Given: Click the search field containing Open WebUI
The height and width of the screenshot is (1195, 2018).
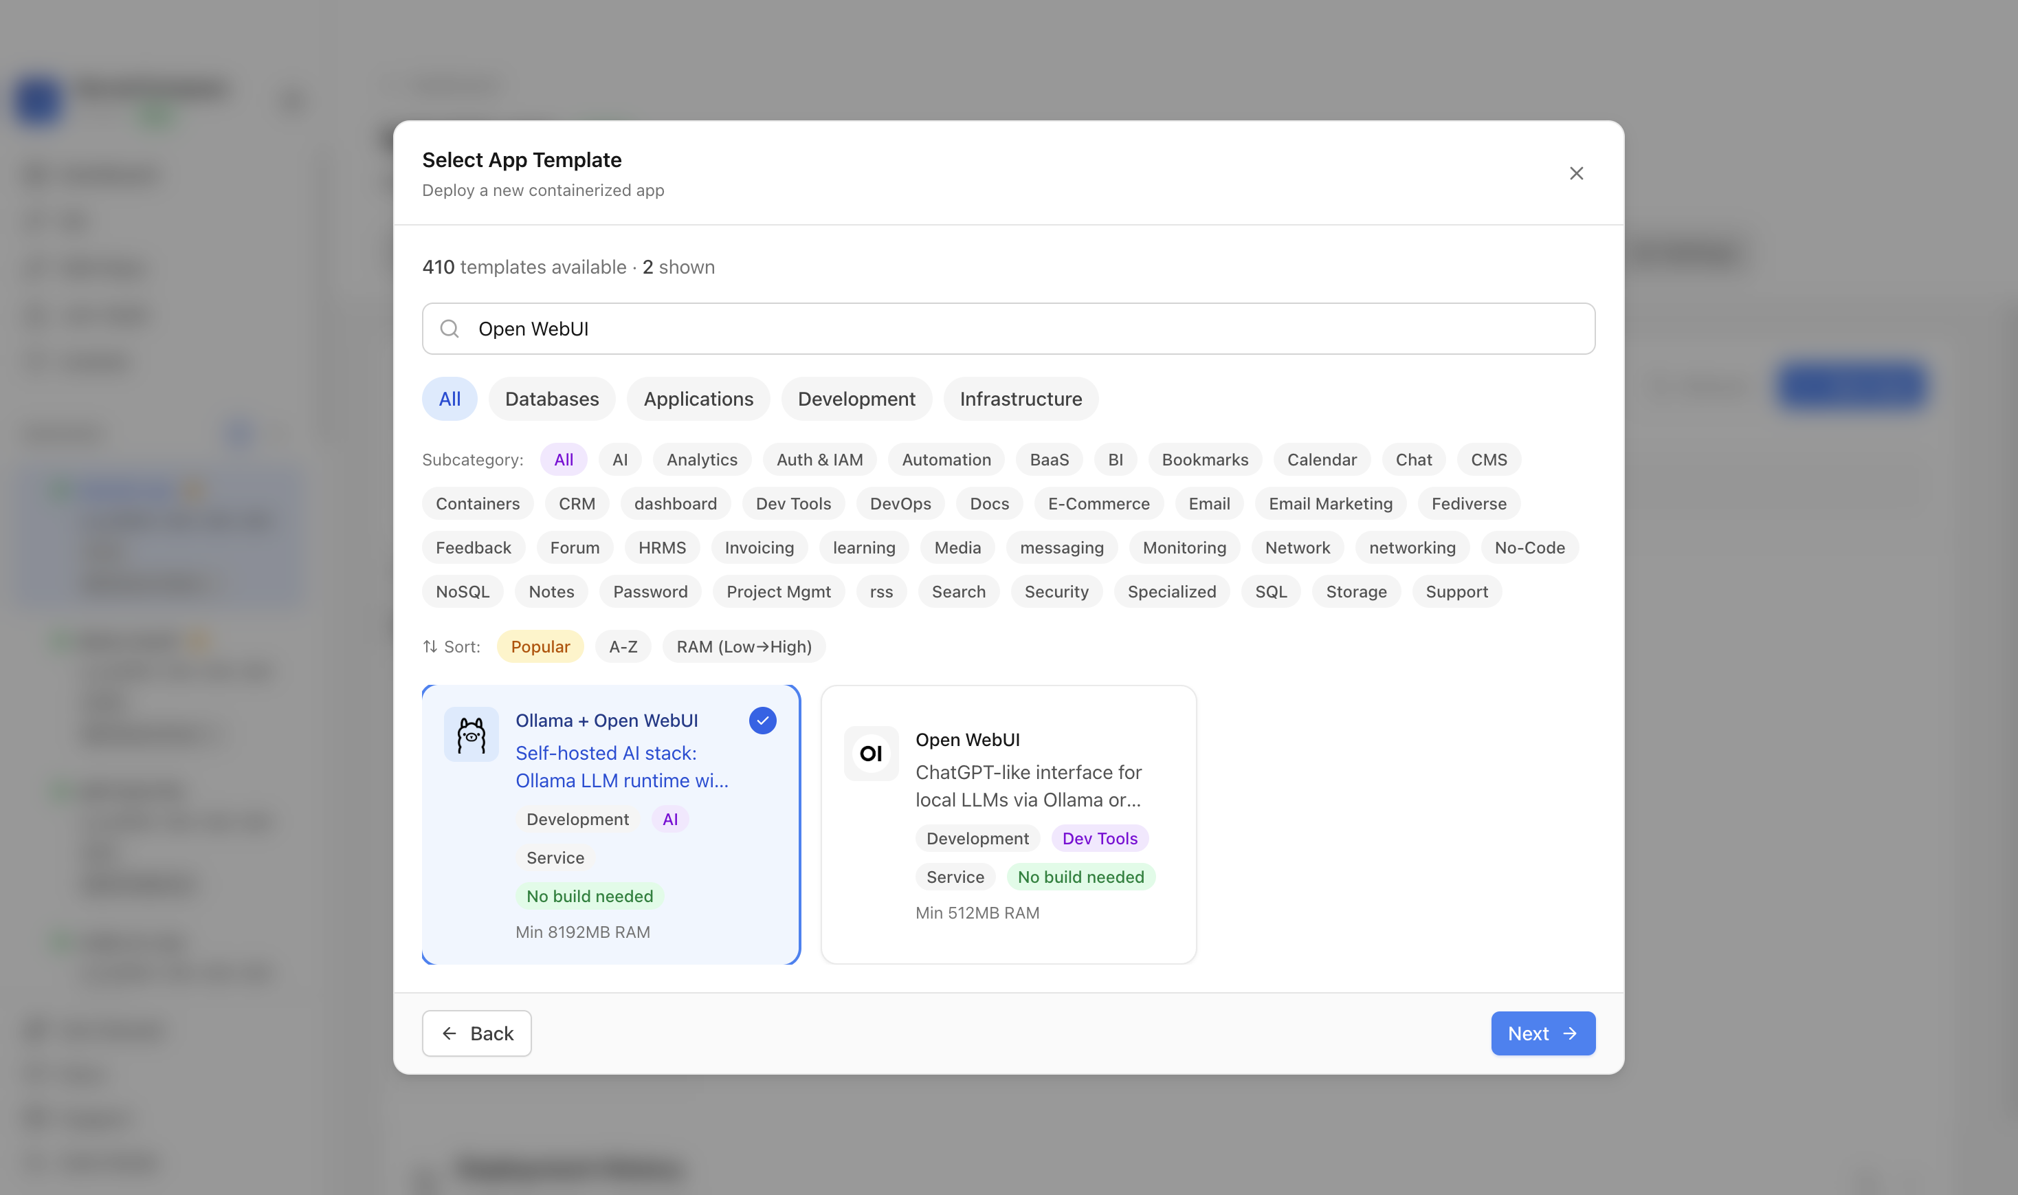Looking at the screenshot, I should [1008, 329].
